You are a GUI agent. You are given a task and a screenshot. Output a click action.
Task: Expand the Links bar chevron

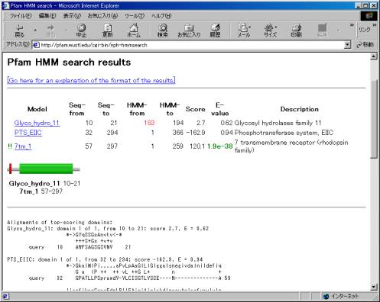pos(375,25)
